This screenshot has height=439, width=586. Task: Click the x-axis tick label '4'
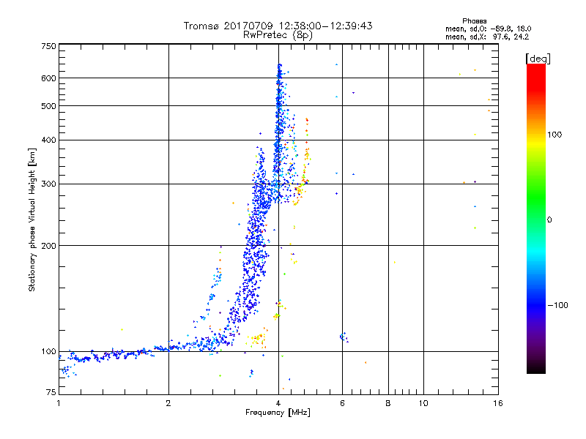pyautogui.click(x=278, y=403)
